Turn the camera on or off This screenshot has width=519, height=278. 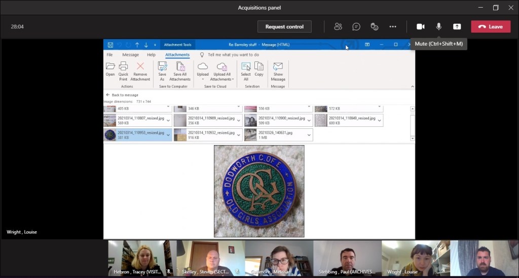click(x=420, y=27)
